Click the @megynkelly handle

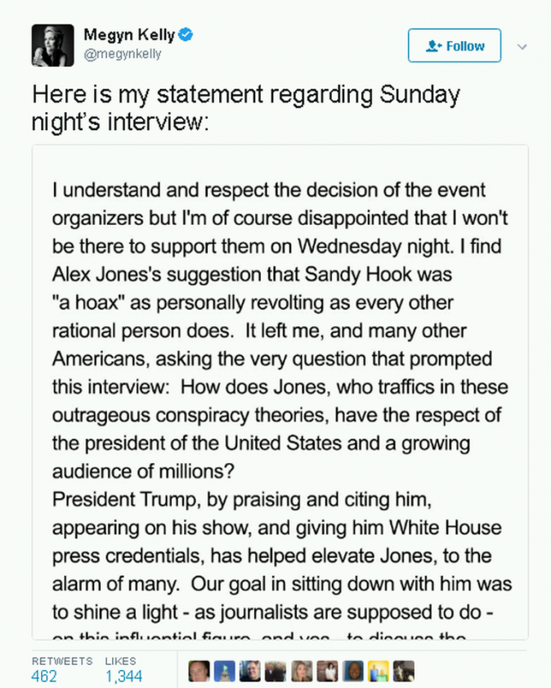123,54
